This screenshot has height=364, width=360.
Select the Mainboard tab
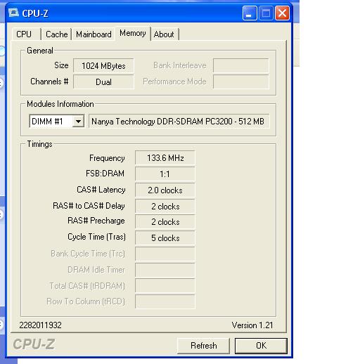click(x=94, y=34)
